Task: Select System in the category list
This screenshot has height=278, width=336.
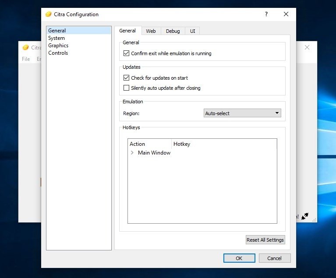Action: [79, 38]
